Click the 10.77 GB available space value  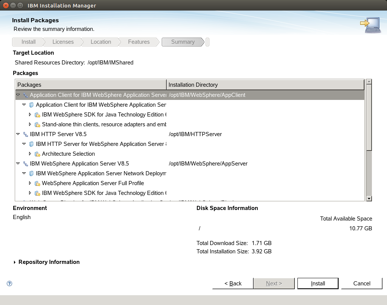point(361,228)
